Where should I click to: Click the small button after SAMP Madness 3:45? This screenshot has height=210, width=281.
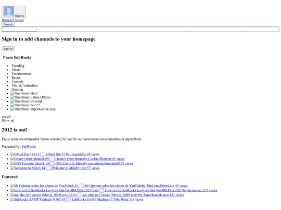pos(69,200)
